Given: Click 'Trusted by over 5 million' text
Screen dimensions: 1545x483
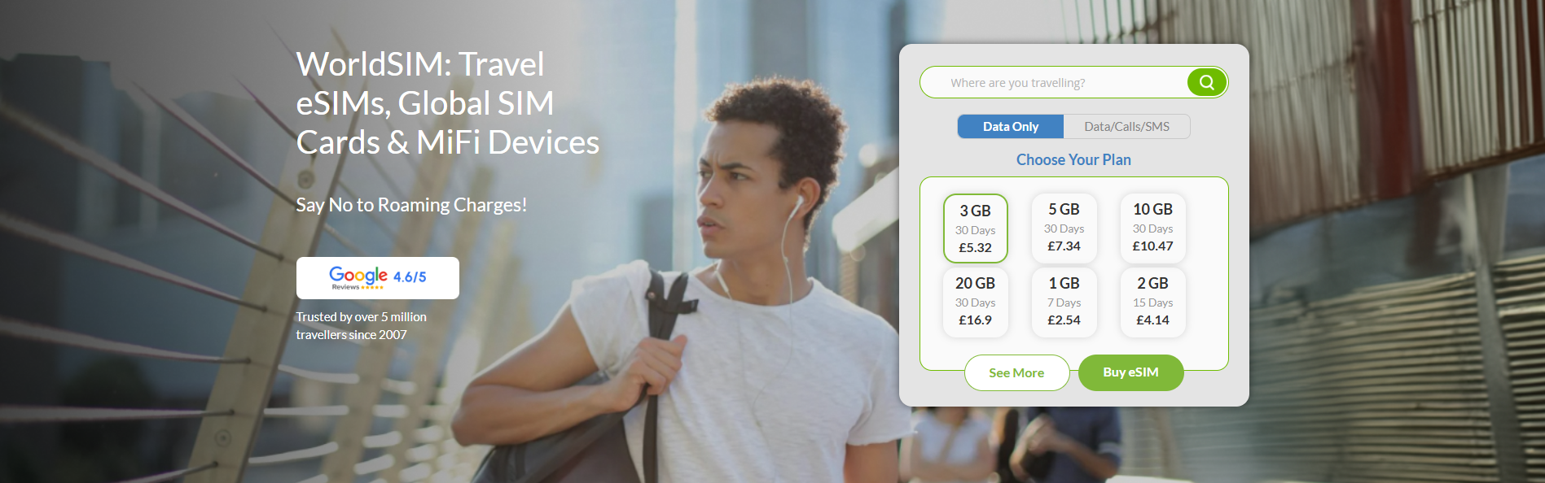Looking at the screenshot, I should click(361, 316).
